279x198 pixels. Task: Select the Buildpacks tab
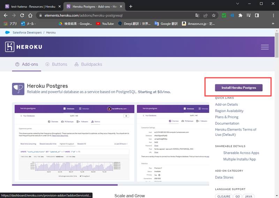pos(88,64)
